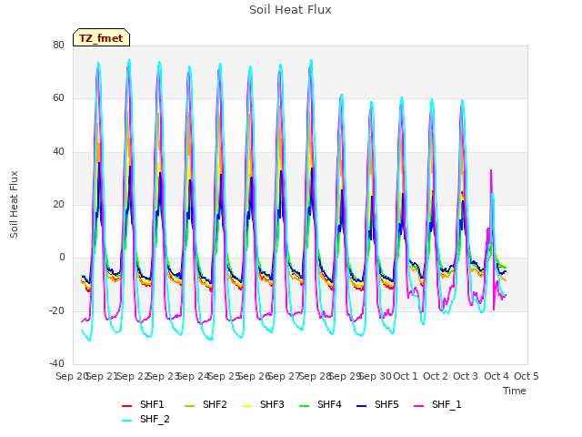The height and width of the screenshot is (437, 582).
Task: Click the orange SHF2 legend swatch
Action: pyautogui.click(x=190, y=406)
